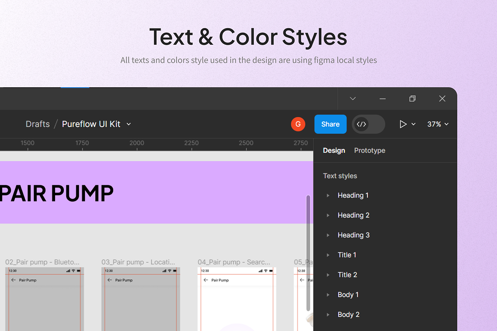Select the Title 1 style label
This screenshot has height=331, width=497.
347,255
